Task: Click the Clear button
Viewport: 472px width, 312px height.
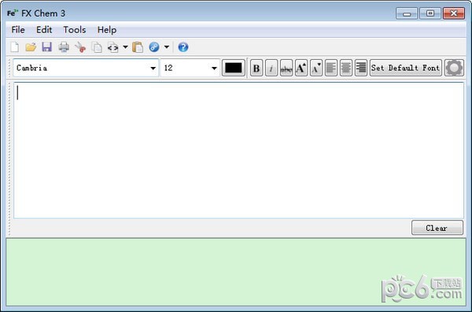Action: (437, 228)
